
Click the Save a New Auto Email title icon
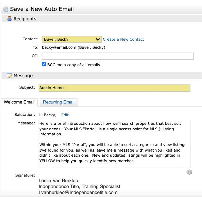(x=6, y=9)
